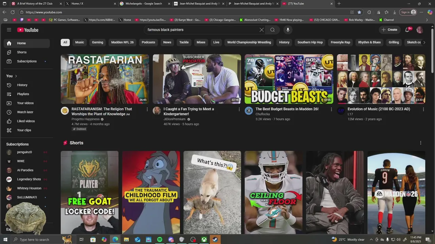Screen dimensions: 435x244
Task: Open the notifications bell
Action: (x=407, y=30)
